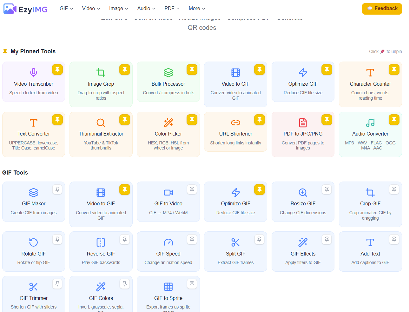This screenshot has height=312, width=409.
Task: Click the URL Shortener link icon
Action: (235, 123)
